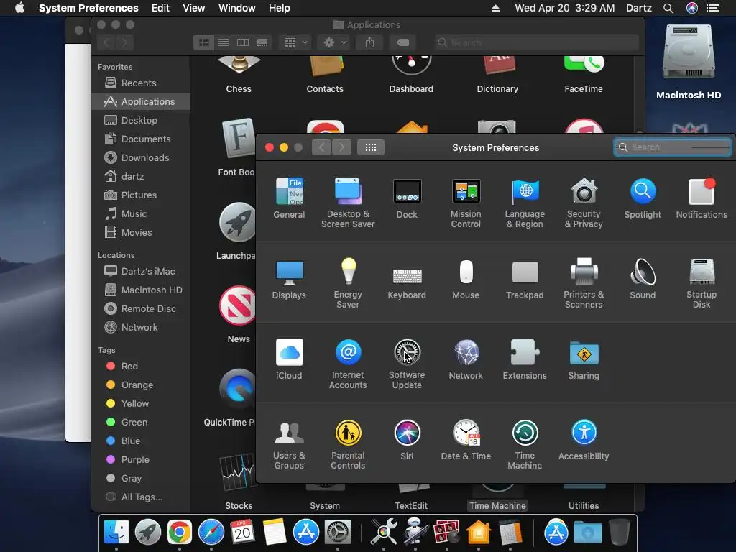Image resolution: width=736 pixels, height=552 pixels.
Task: Open Energy Saver preferences
Action: (348, 283)
